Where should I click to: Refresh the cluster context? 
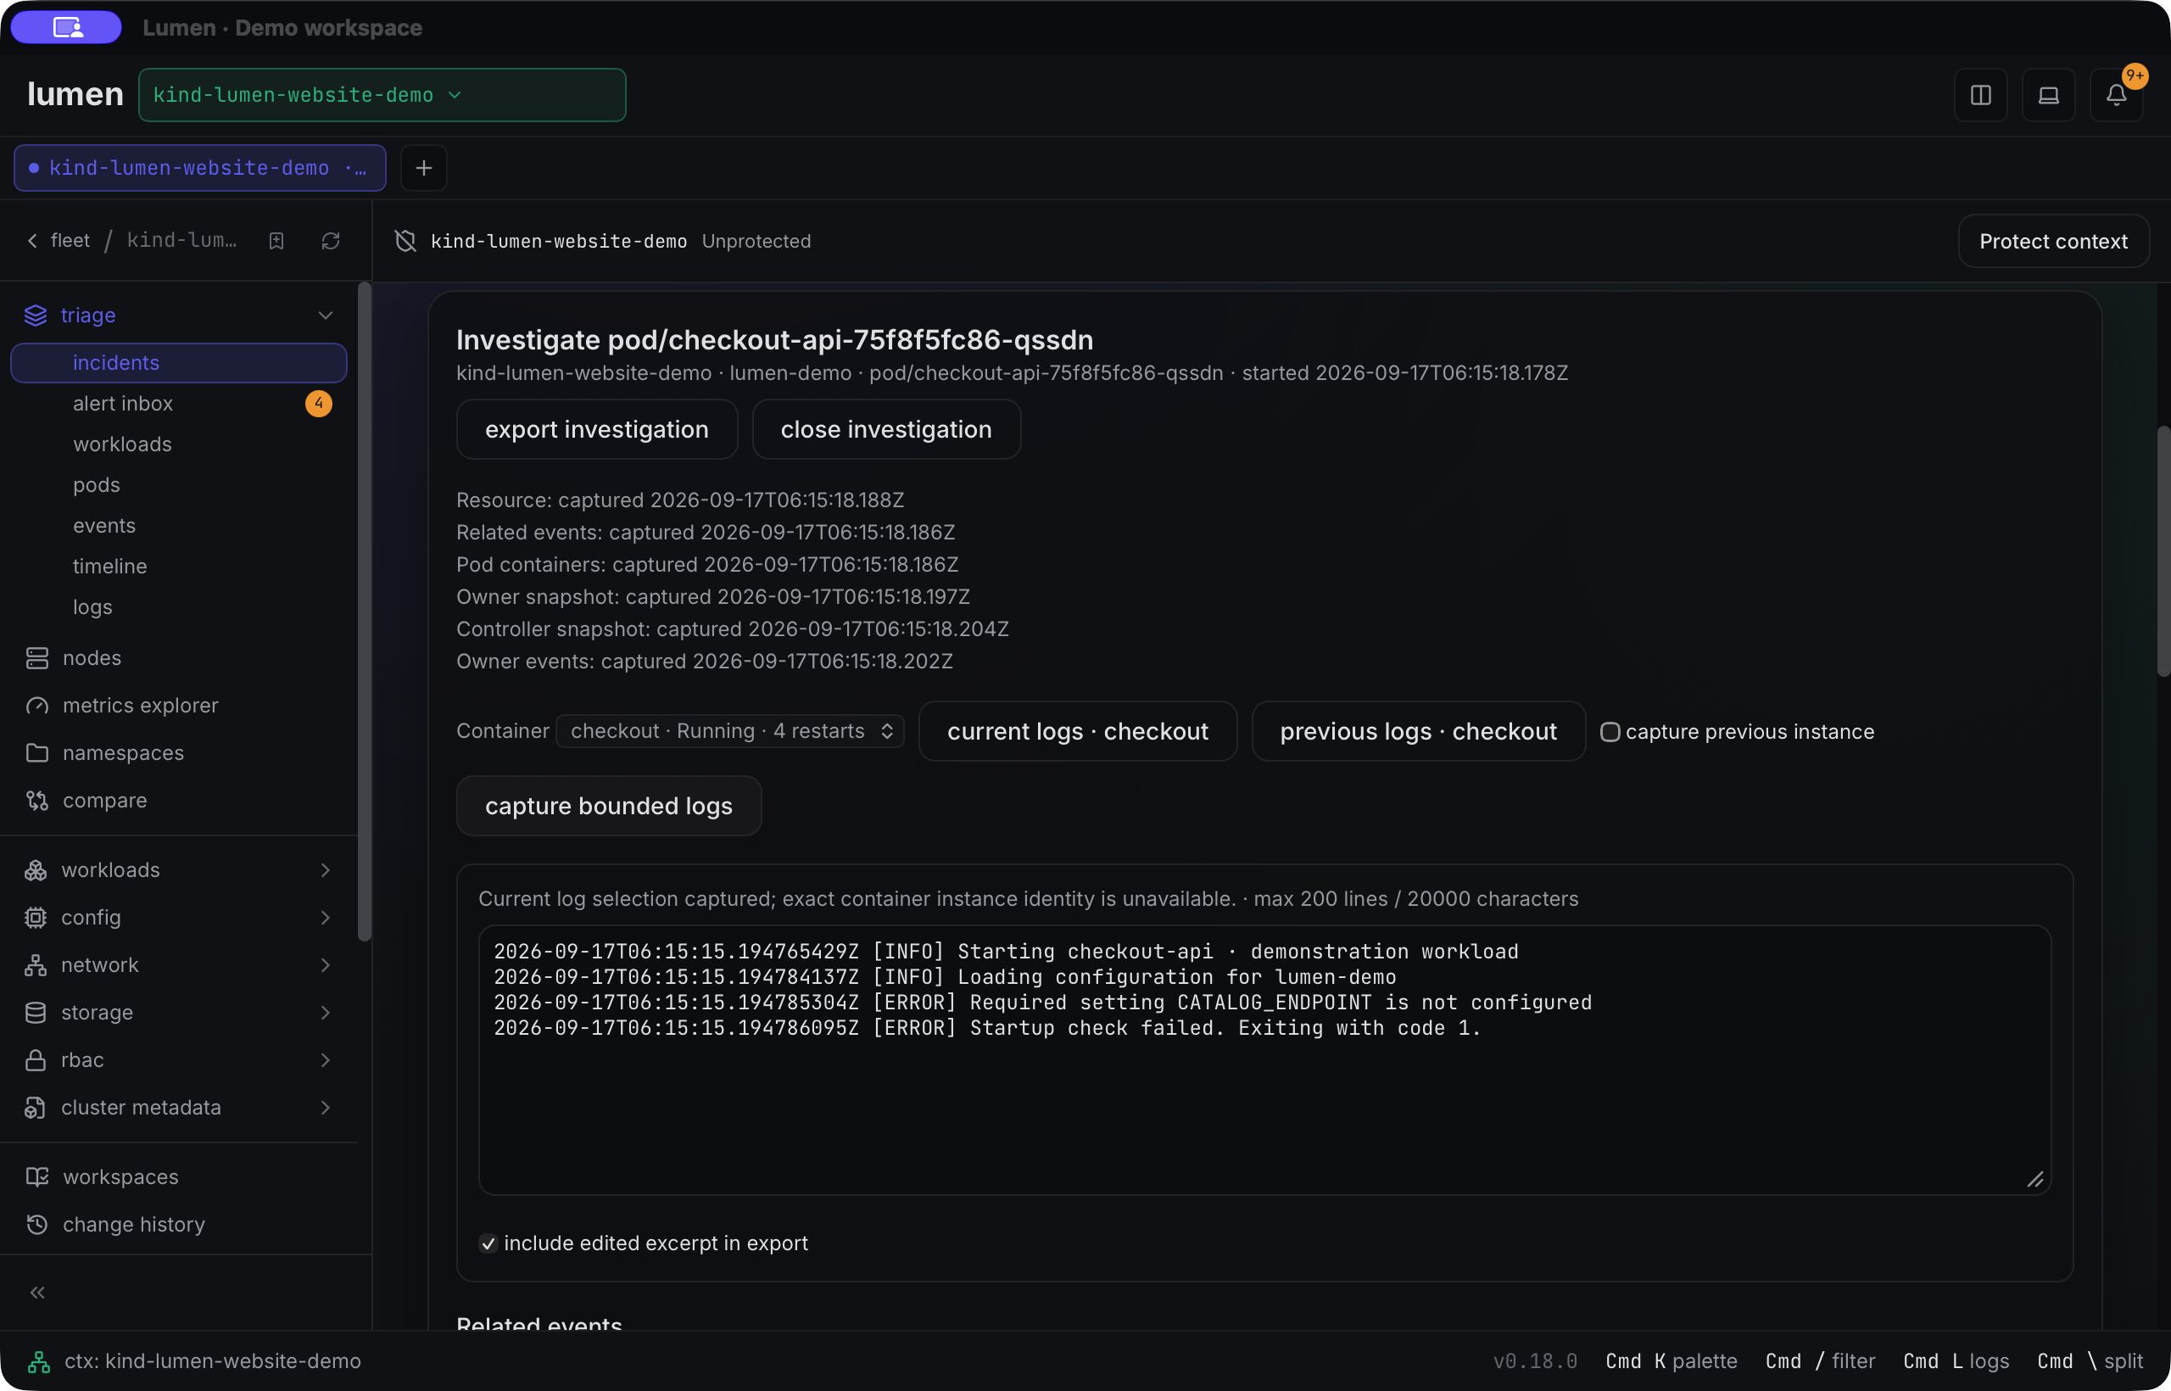331,240
